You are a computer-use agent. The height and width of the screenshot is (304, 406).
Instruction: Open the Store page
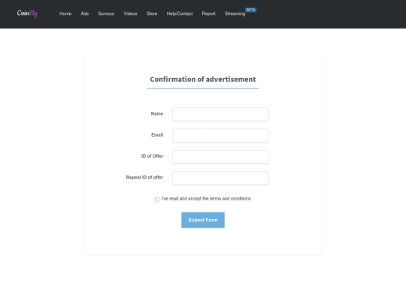point(152,14)
